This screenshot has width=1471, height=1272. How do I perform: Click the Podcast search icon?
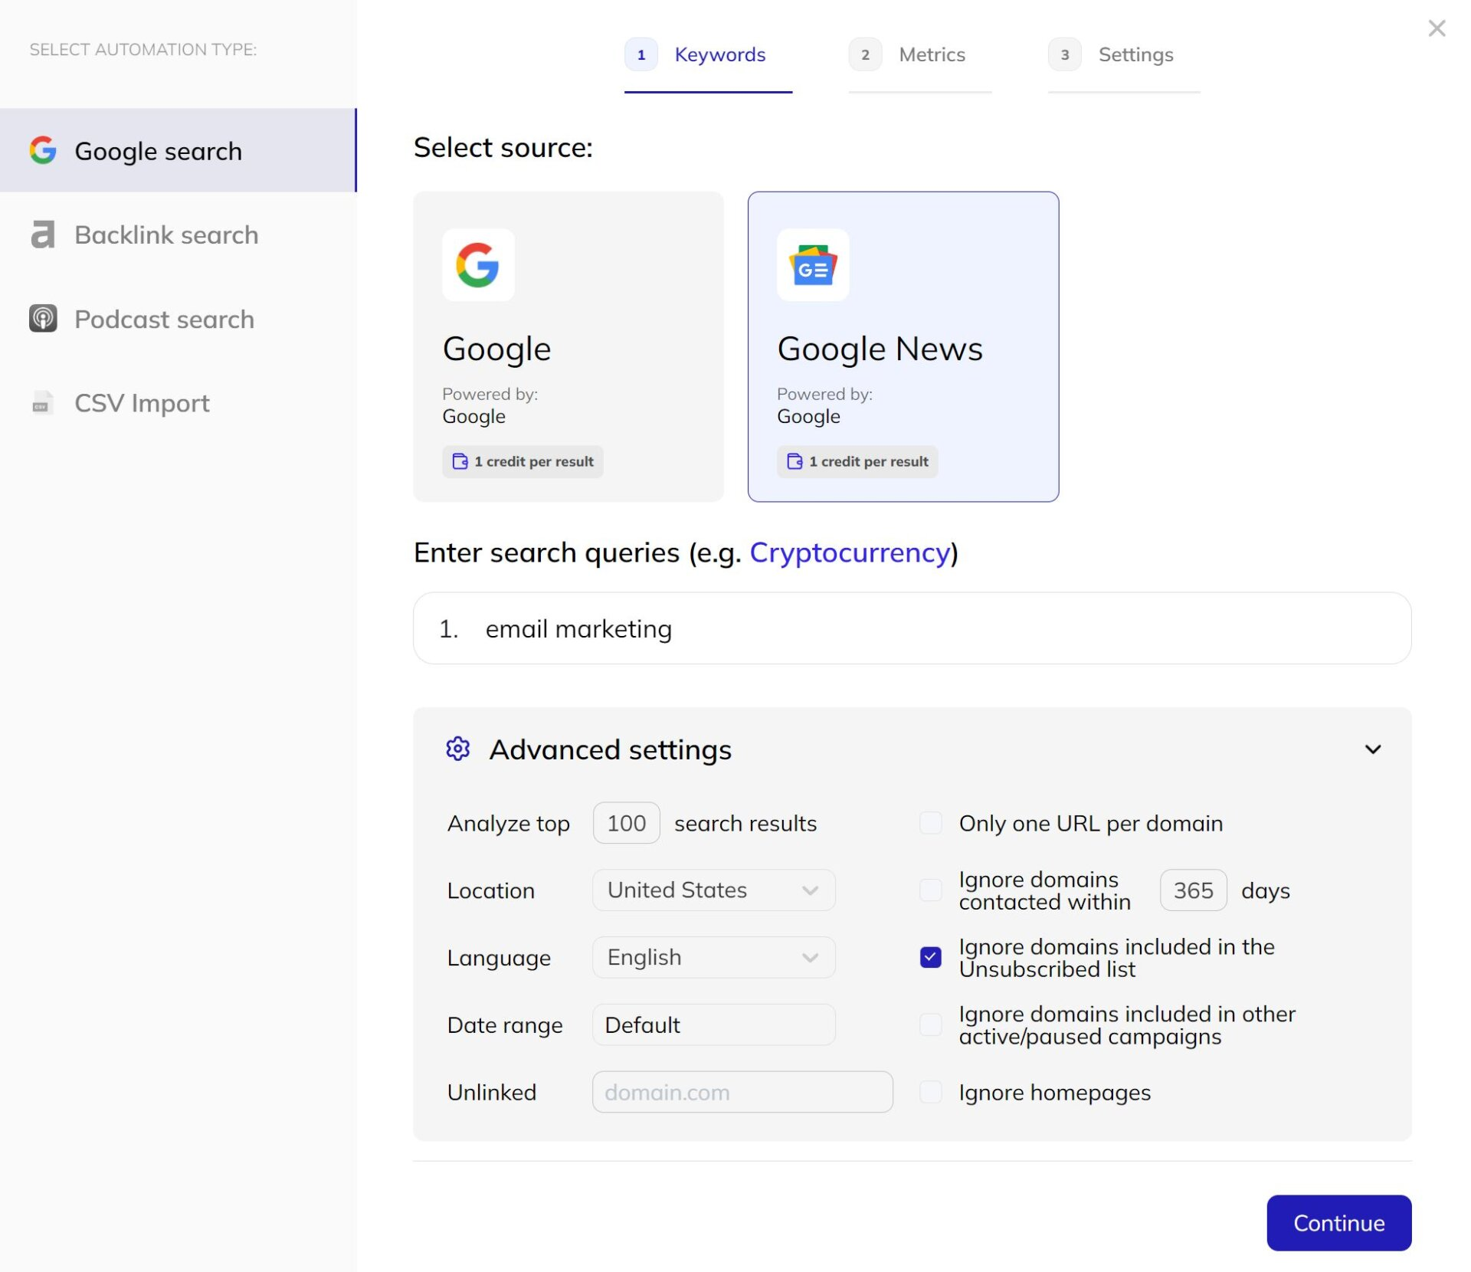[43, 319]
